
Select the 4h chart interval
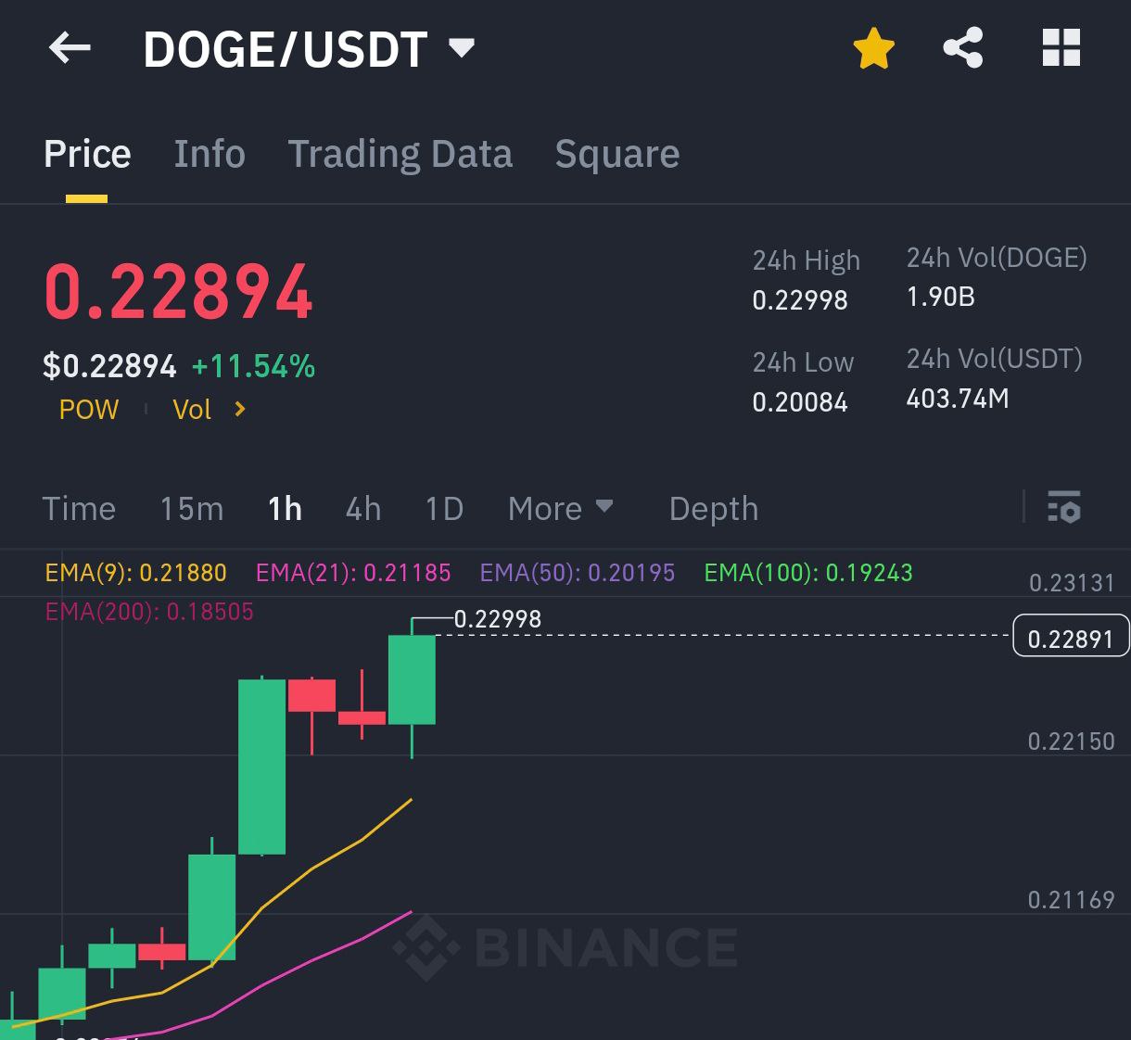click(363, 508)
